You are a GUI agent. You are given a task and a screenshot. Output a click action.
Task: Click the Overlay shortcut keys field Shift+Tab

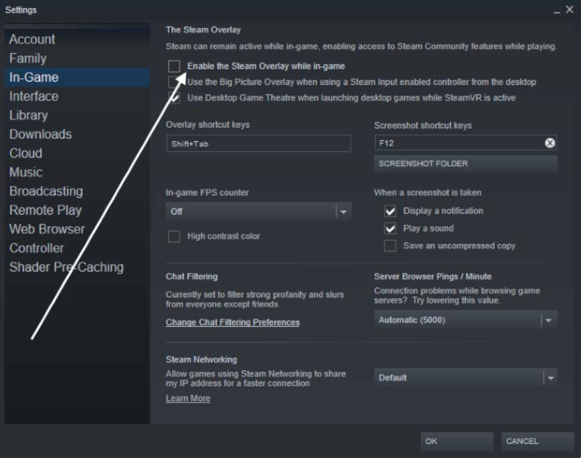coord(258,144)
